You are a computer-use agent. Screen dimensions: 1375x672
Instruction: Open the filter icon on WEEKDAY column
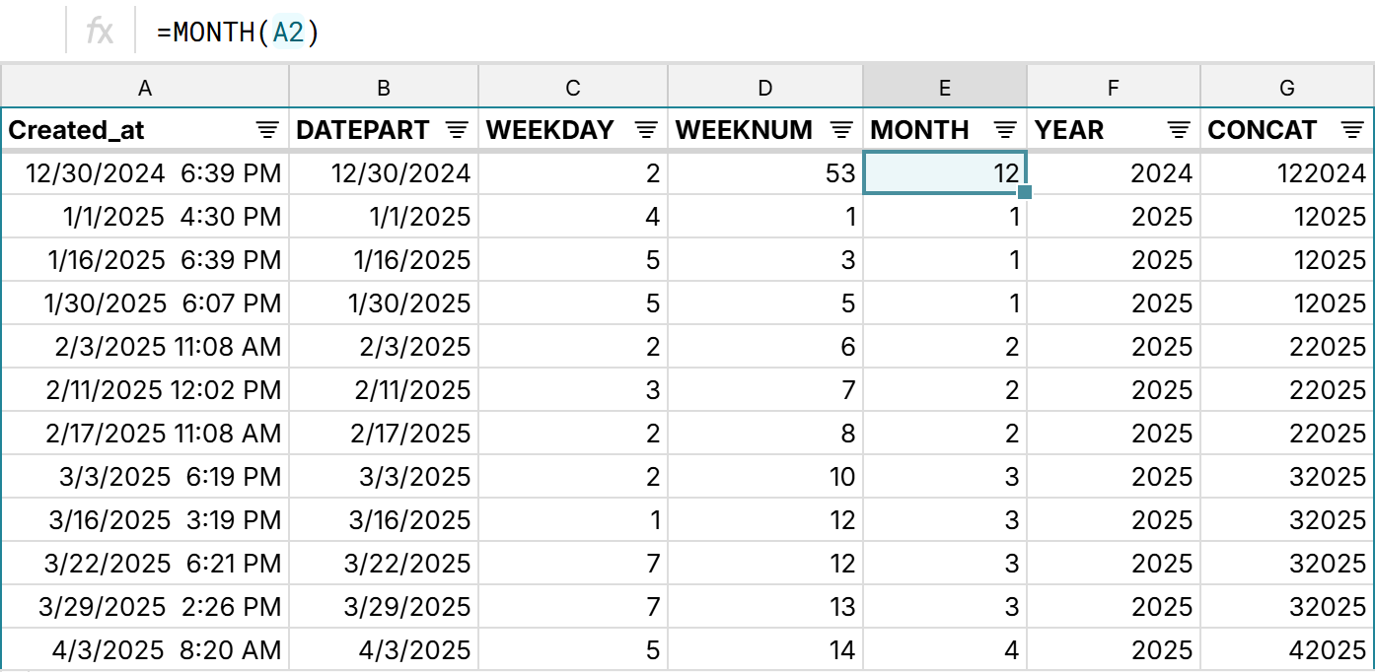point(647,128)
